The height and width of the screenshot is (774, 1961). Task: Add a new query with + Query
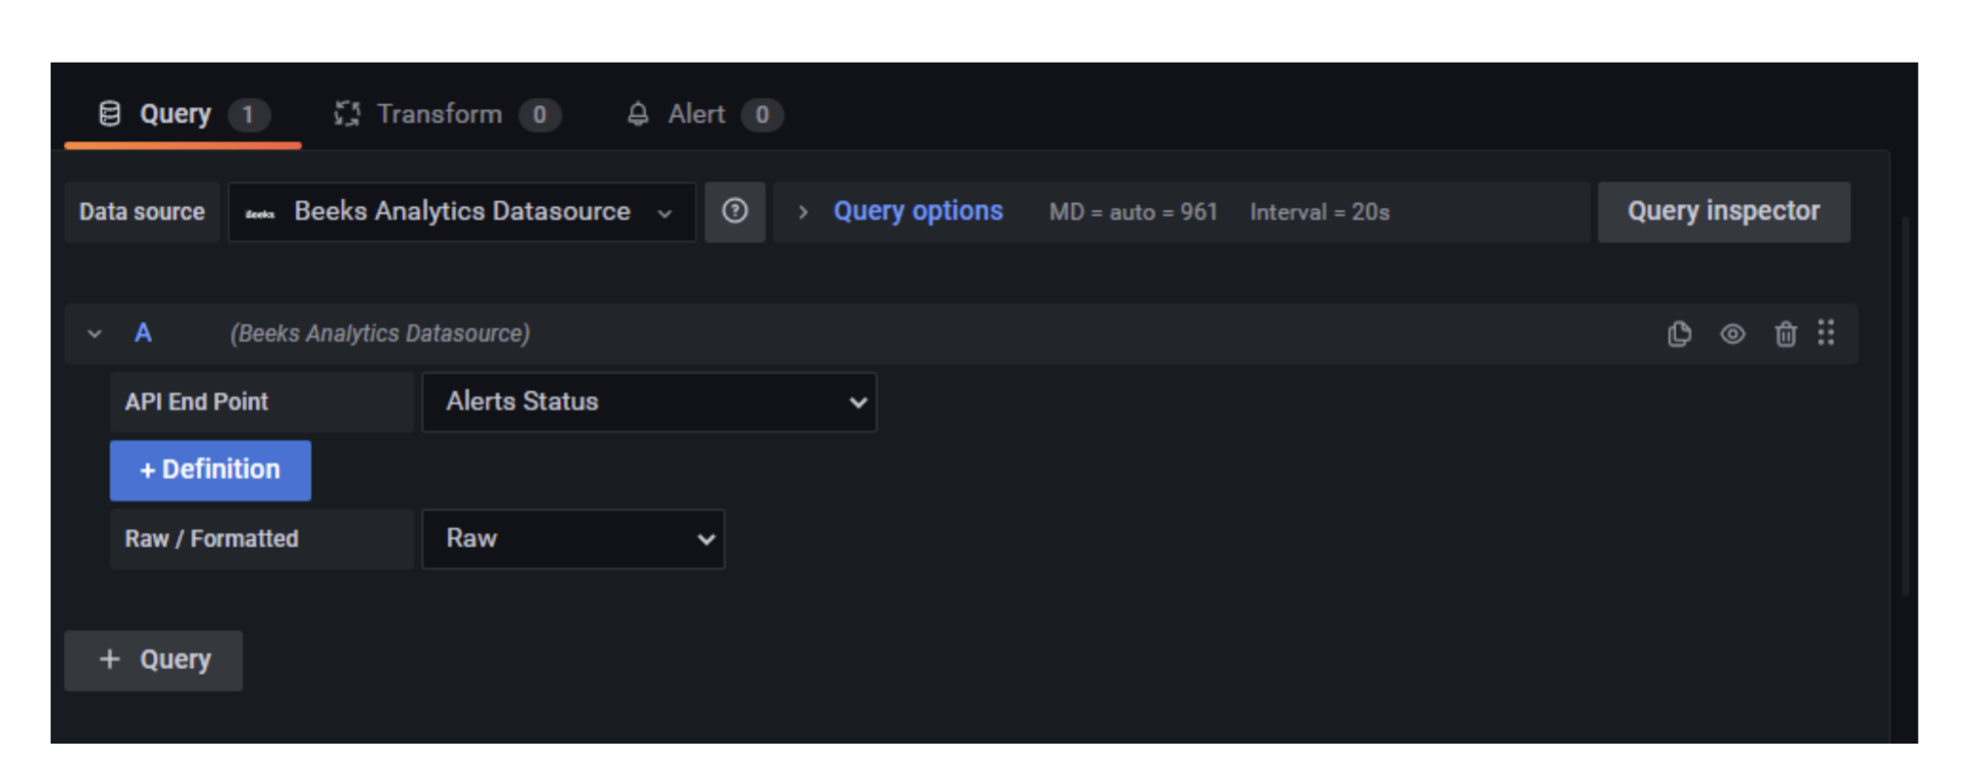154,660
